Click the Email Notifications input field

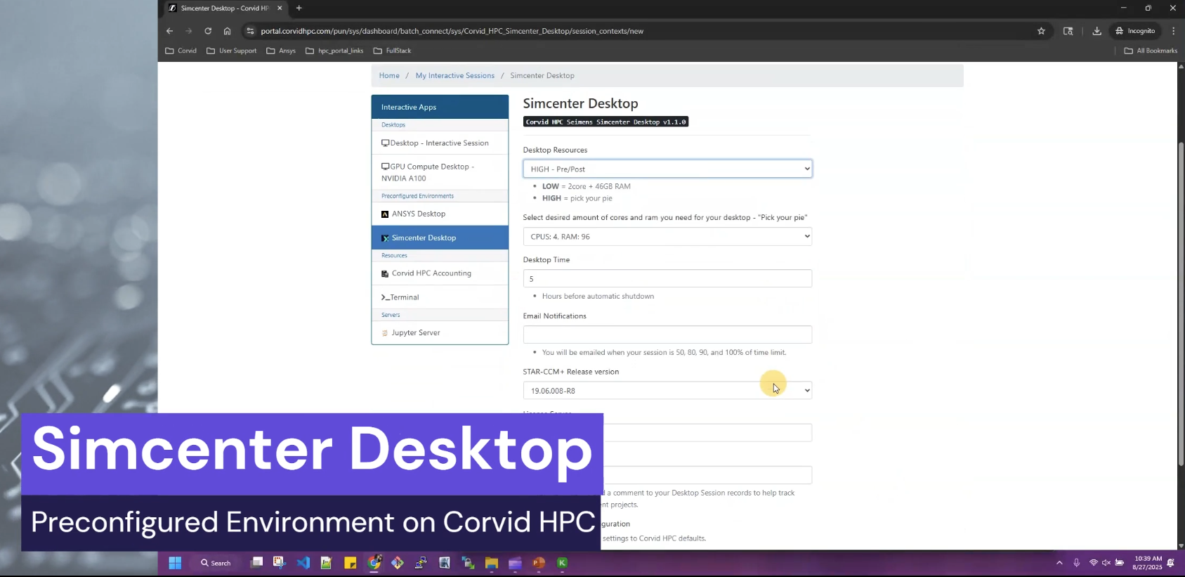tap(667, 335)
